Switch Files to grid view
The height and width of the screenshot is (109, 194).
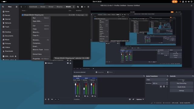pos(82,7)
